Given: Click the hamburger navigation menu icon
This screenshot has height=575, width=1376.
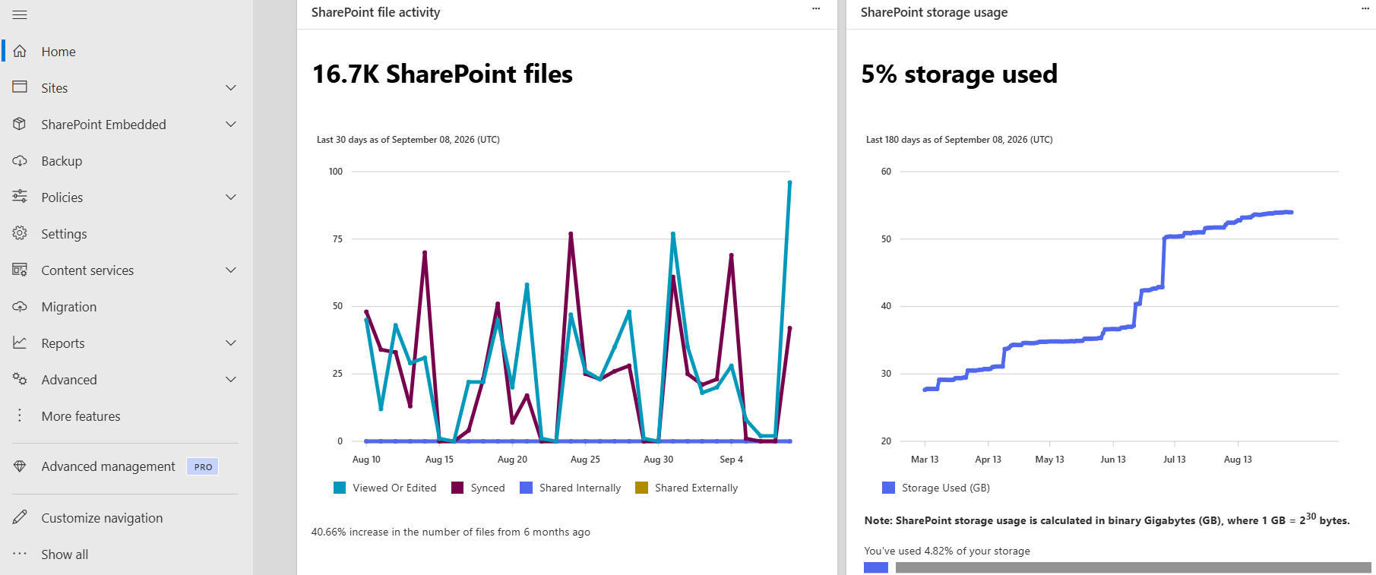Looking at the screenshot, I should tap(20, 14).
